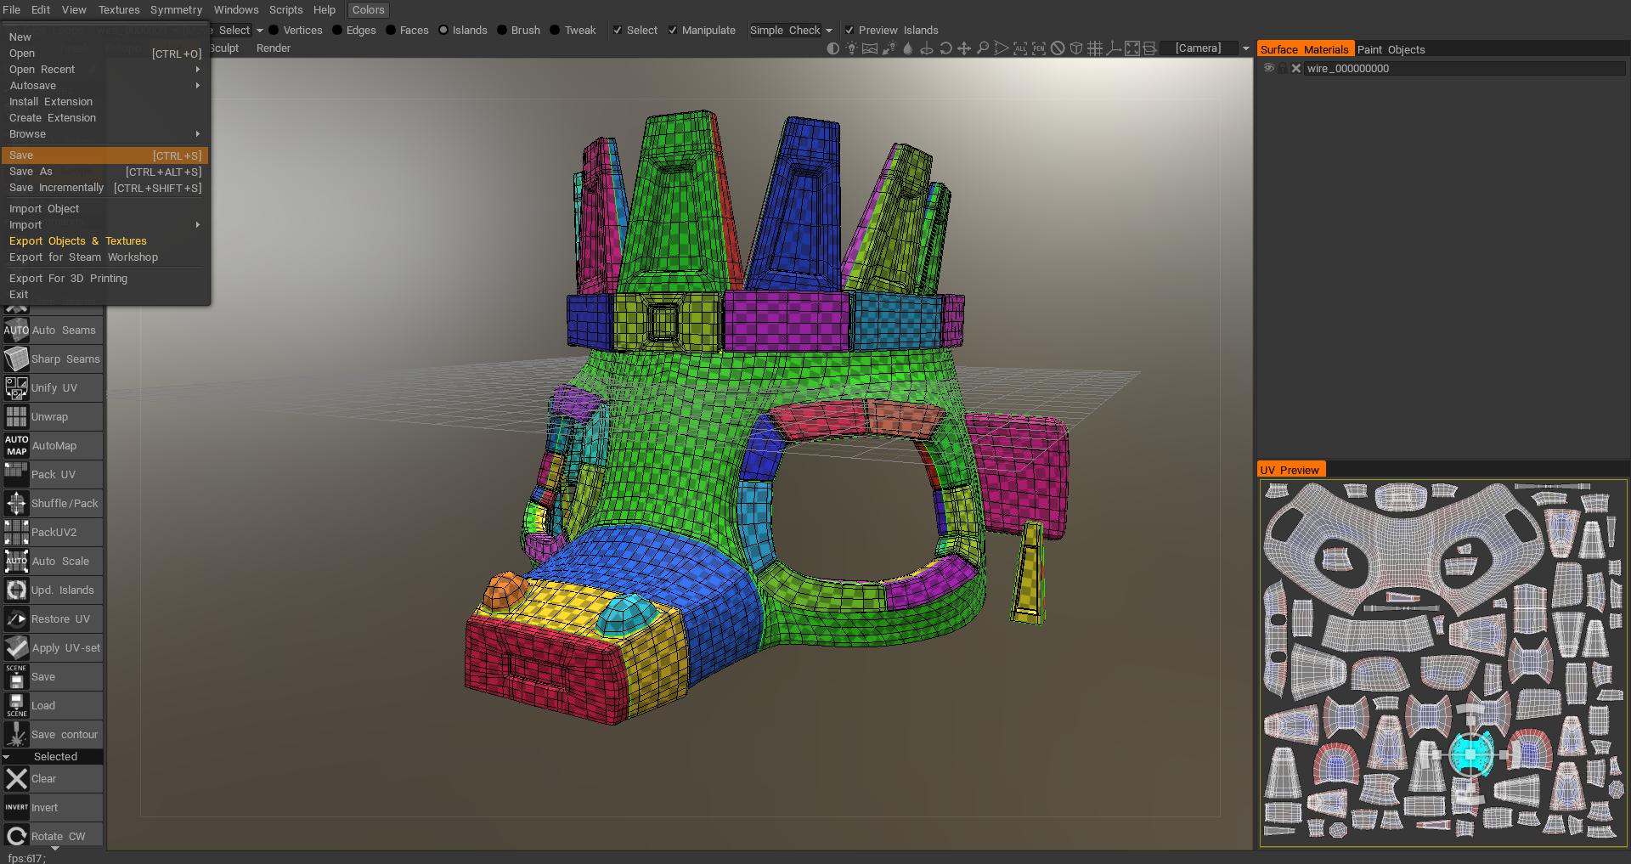The width and height of the screenshot is (1631, 864).
Task: Click the wire_000000000 material name field
Action: point(1465,69)
